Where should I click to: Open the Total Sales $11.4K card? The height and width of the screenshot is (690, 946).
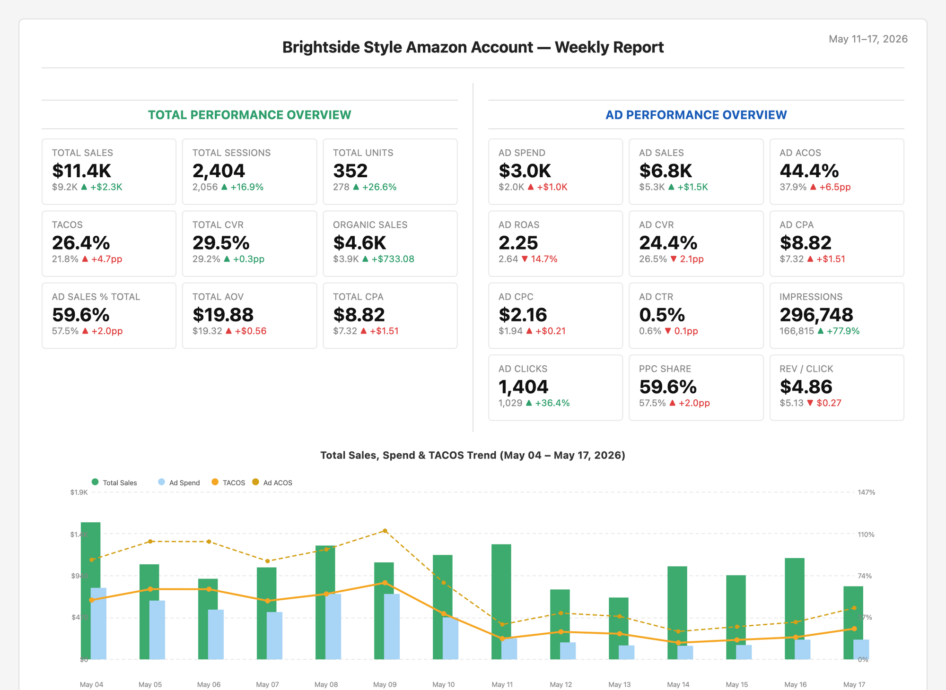[x=109, y=172]
